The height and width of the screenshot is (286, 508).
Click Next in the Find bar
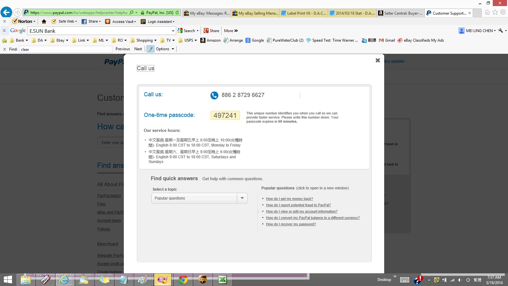point(138,49)
